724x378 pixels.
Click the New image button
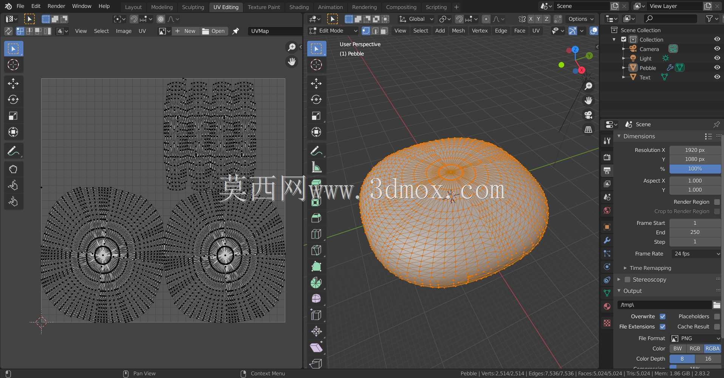(186, 31)
